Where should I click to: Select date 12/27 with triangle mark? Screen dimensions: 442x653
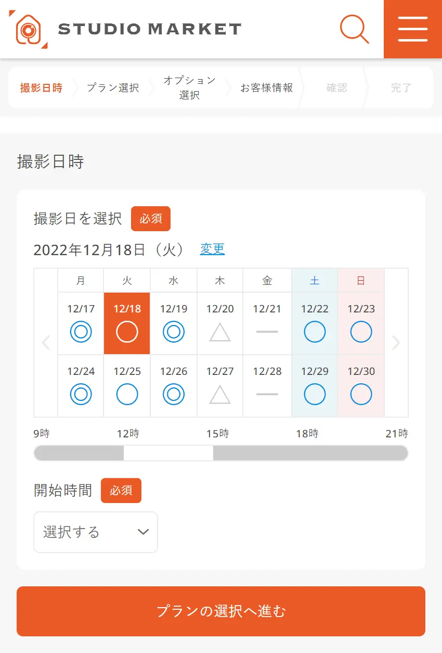point(220,386)
